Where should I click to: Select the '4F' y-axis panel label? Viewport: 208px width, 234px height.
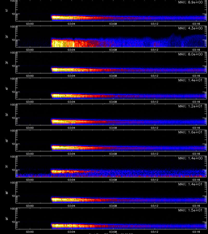click(x=7, y=88)
